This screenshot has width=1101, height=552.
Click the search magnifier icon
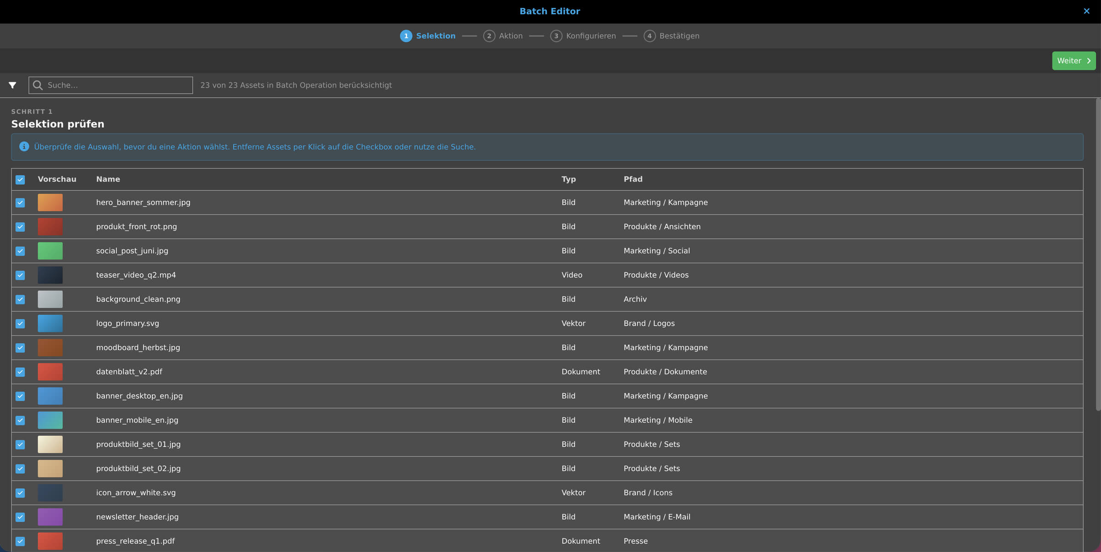[39, 85]
